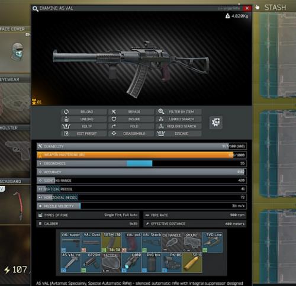The height and width of the screenshot is (286, 296).
Task: Click the hand icon beside STASH
Action: 257,8
